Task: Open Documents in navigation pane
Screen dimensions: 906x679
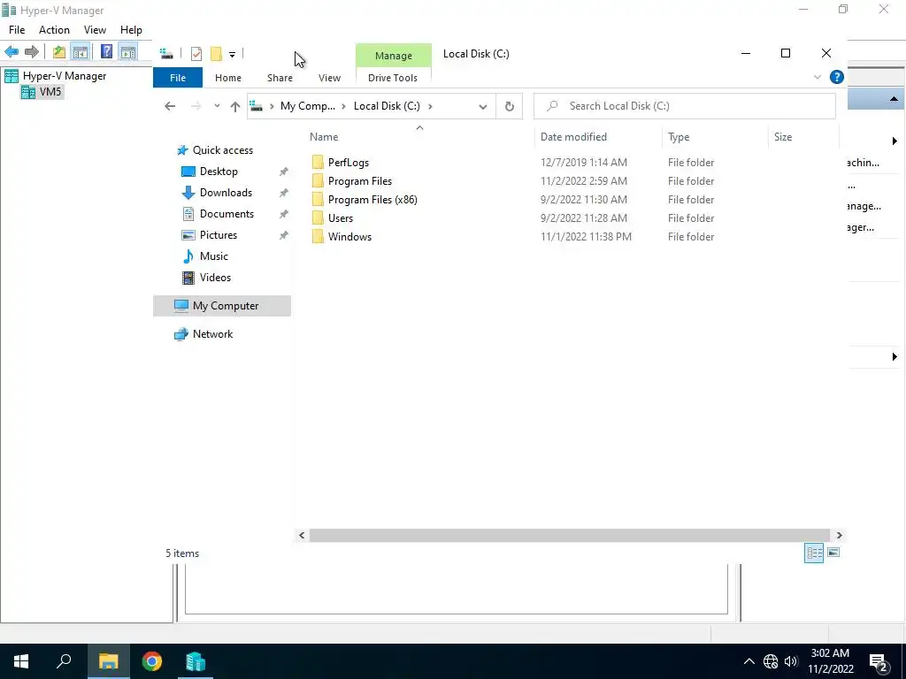Action: pyautogui.click(x=226, y=214)
